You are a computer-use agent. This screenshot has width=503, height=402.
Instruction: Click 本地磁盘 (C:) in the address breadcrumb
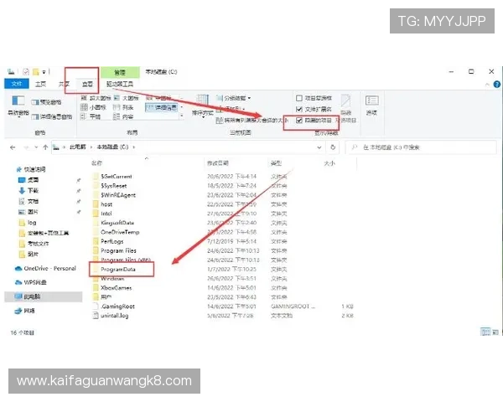tap(112, 147)
